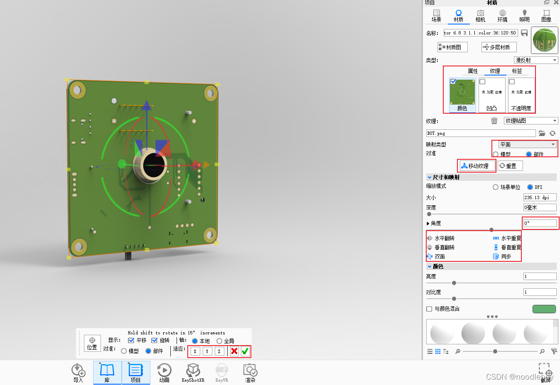Cancel texture move with red X

(x=234, y=351)
